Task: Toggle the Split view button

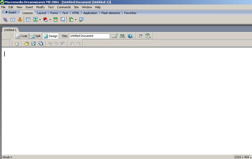Action: [35, 36]
